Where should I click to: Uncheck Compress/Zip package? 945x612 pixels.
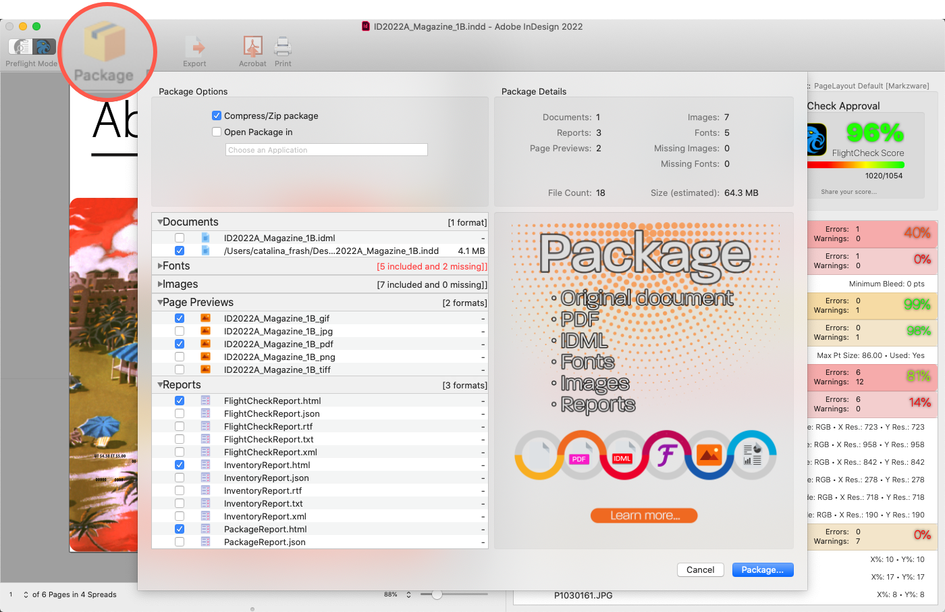coord(217,116)
